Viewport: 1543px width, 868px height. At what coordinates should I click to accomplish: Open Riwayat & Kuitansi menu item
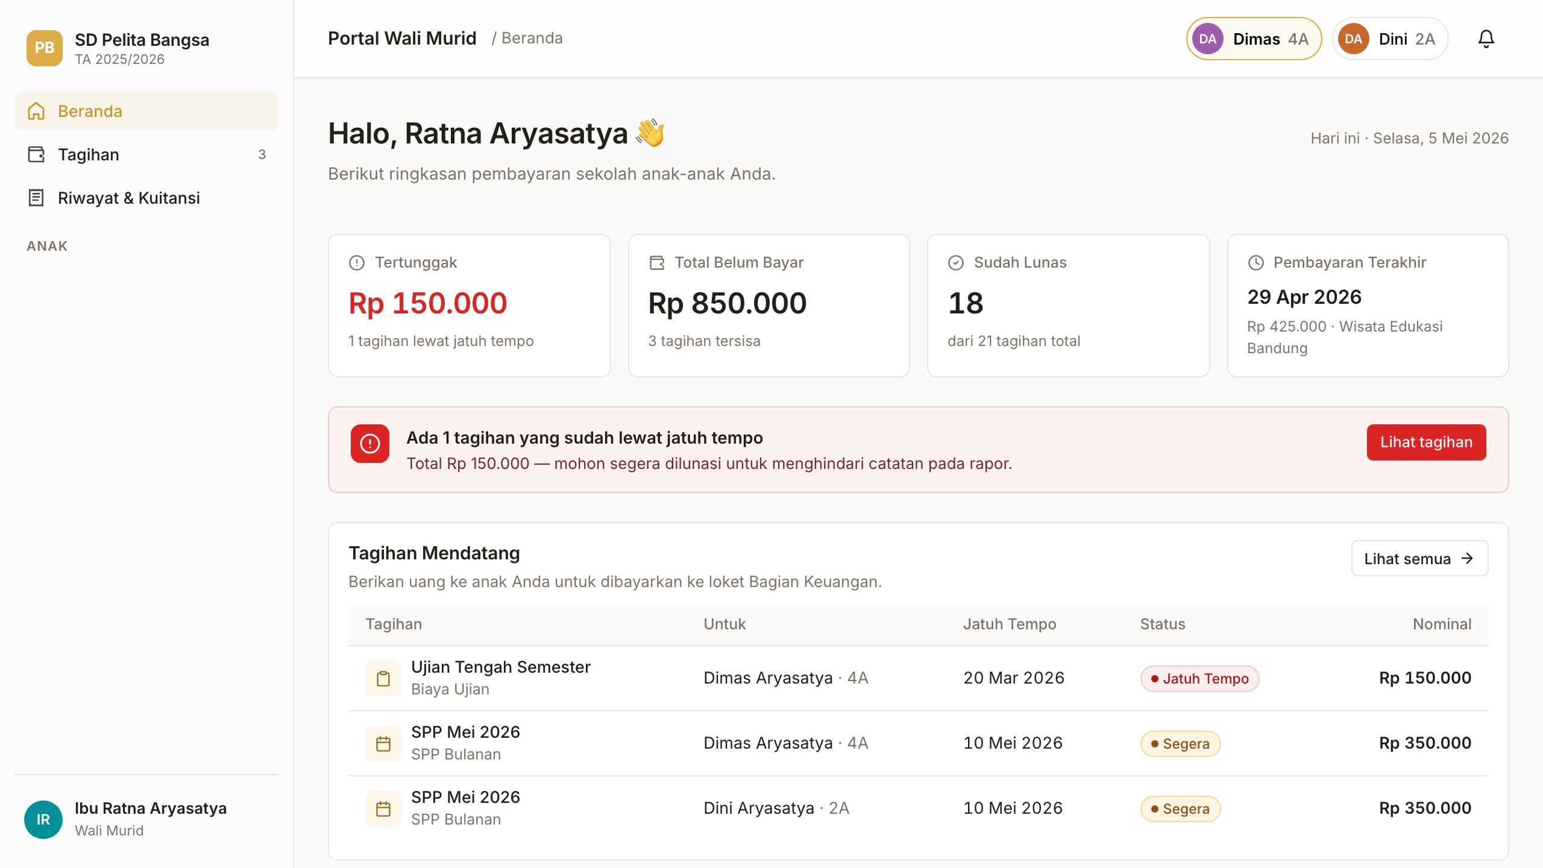coord(146,198)
